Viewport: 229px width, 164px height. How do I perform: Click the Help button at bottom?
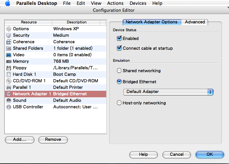[144, 155]
